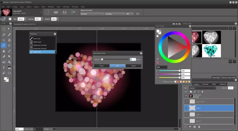Toggle visibility checkbox of Layer 2
The width and height of the screenshot is (238, 131).
pyautogui.click(x=186, y=115)
